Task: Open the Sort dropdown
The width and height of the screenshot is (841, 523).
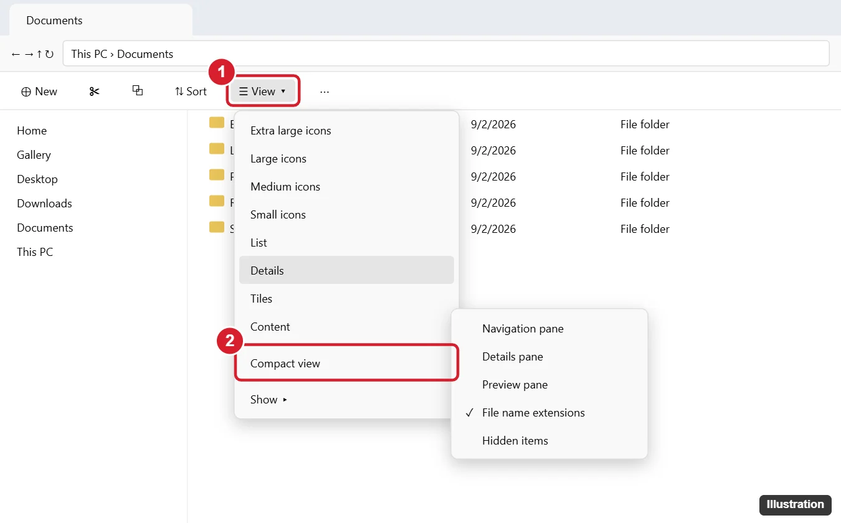Action: click(x=191, y=92)
